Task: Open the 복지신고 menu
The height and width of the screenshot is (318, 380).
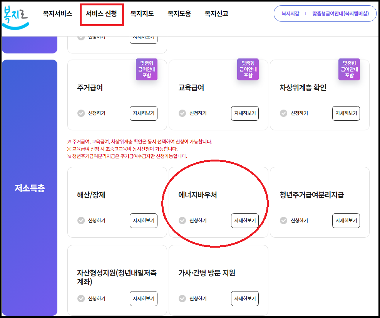Action: (x=216, y=13)
